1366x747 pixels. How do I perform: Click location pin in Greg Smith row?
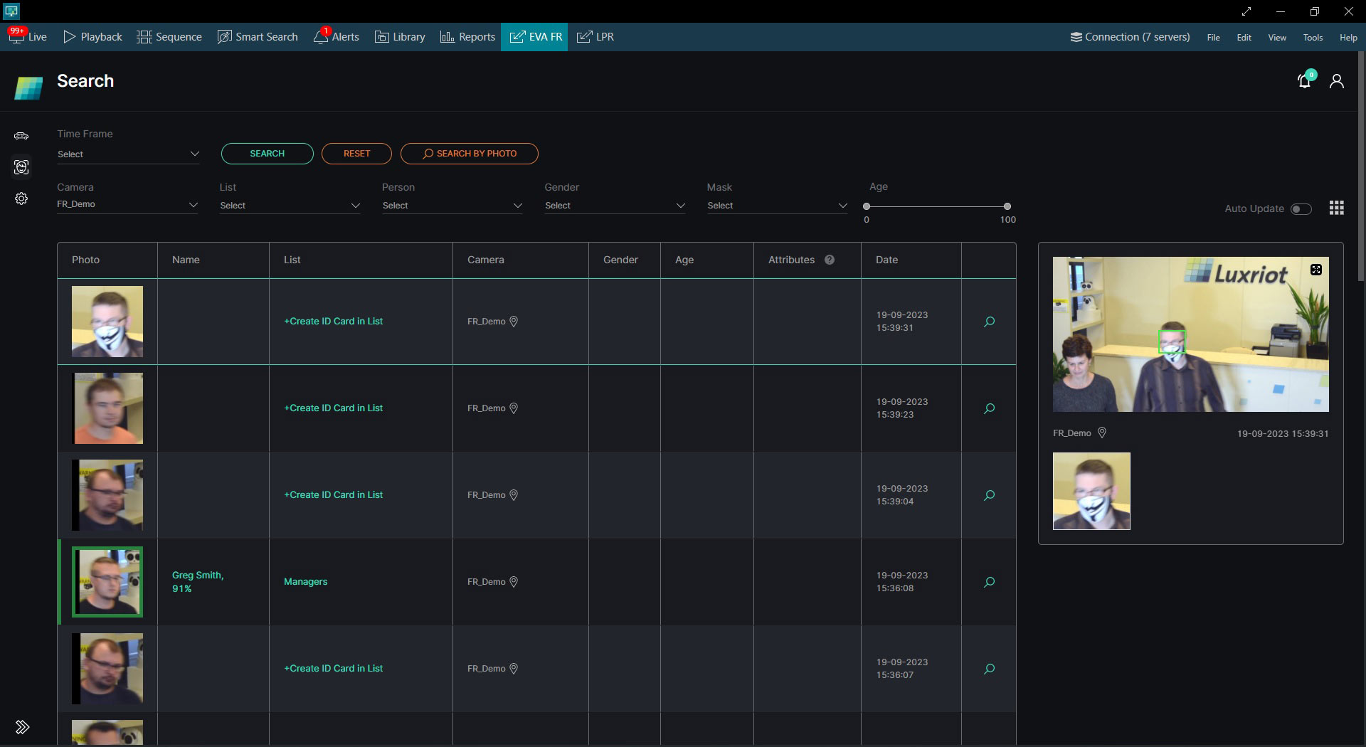point(514,582)
